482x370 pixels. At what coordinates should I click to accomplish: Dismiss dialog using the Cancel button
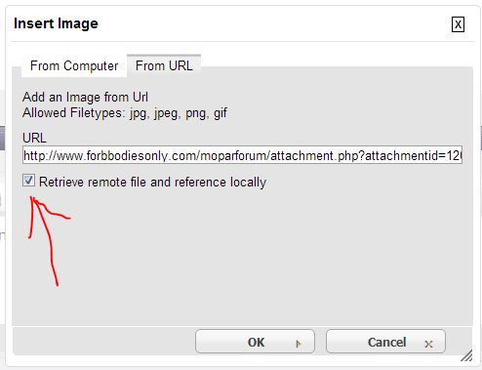click(x=385, y=342)
